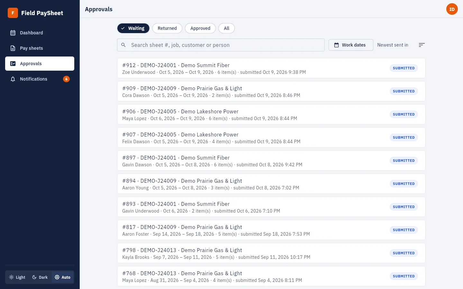Screen dimensions: 463x289
Task: Open sheet #768 Demo Prairie Gas & Light
Action: (271, 276)
